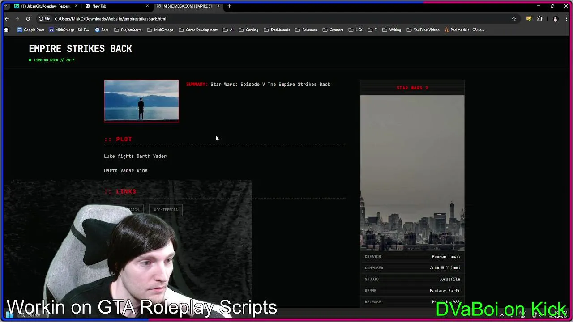Open the Writing bookmark folder
The height and width of the screenshot is (322, 573).
pos(391,30)
